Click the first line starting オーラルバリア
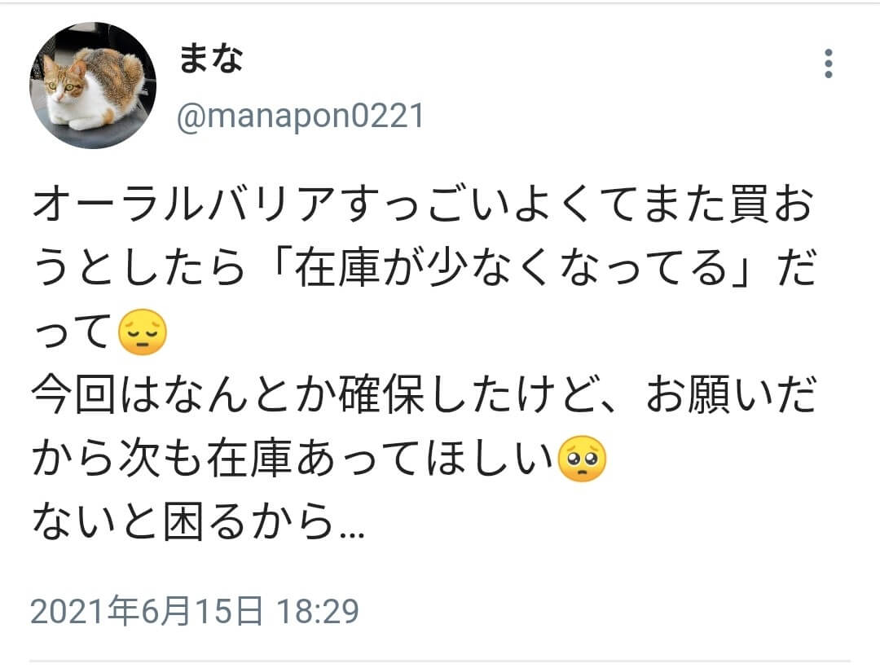Screen dimensions: 880x668 tap(424, 204)
